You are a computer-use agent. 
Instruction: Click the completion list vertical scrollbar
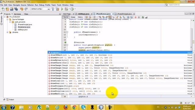194,73
